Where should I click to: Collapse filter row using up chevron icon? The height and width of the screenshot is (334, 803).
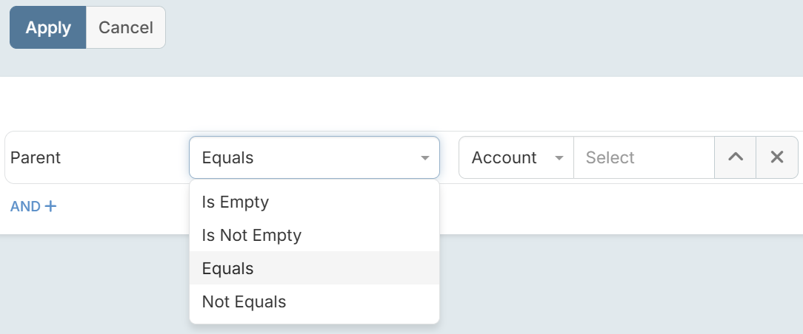[x=735, y=157]
